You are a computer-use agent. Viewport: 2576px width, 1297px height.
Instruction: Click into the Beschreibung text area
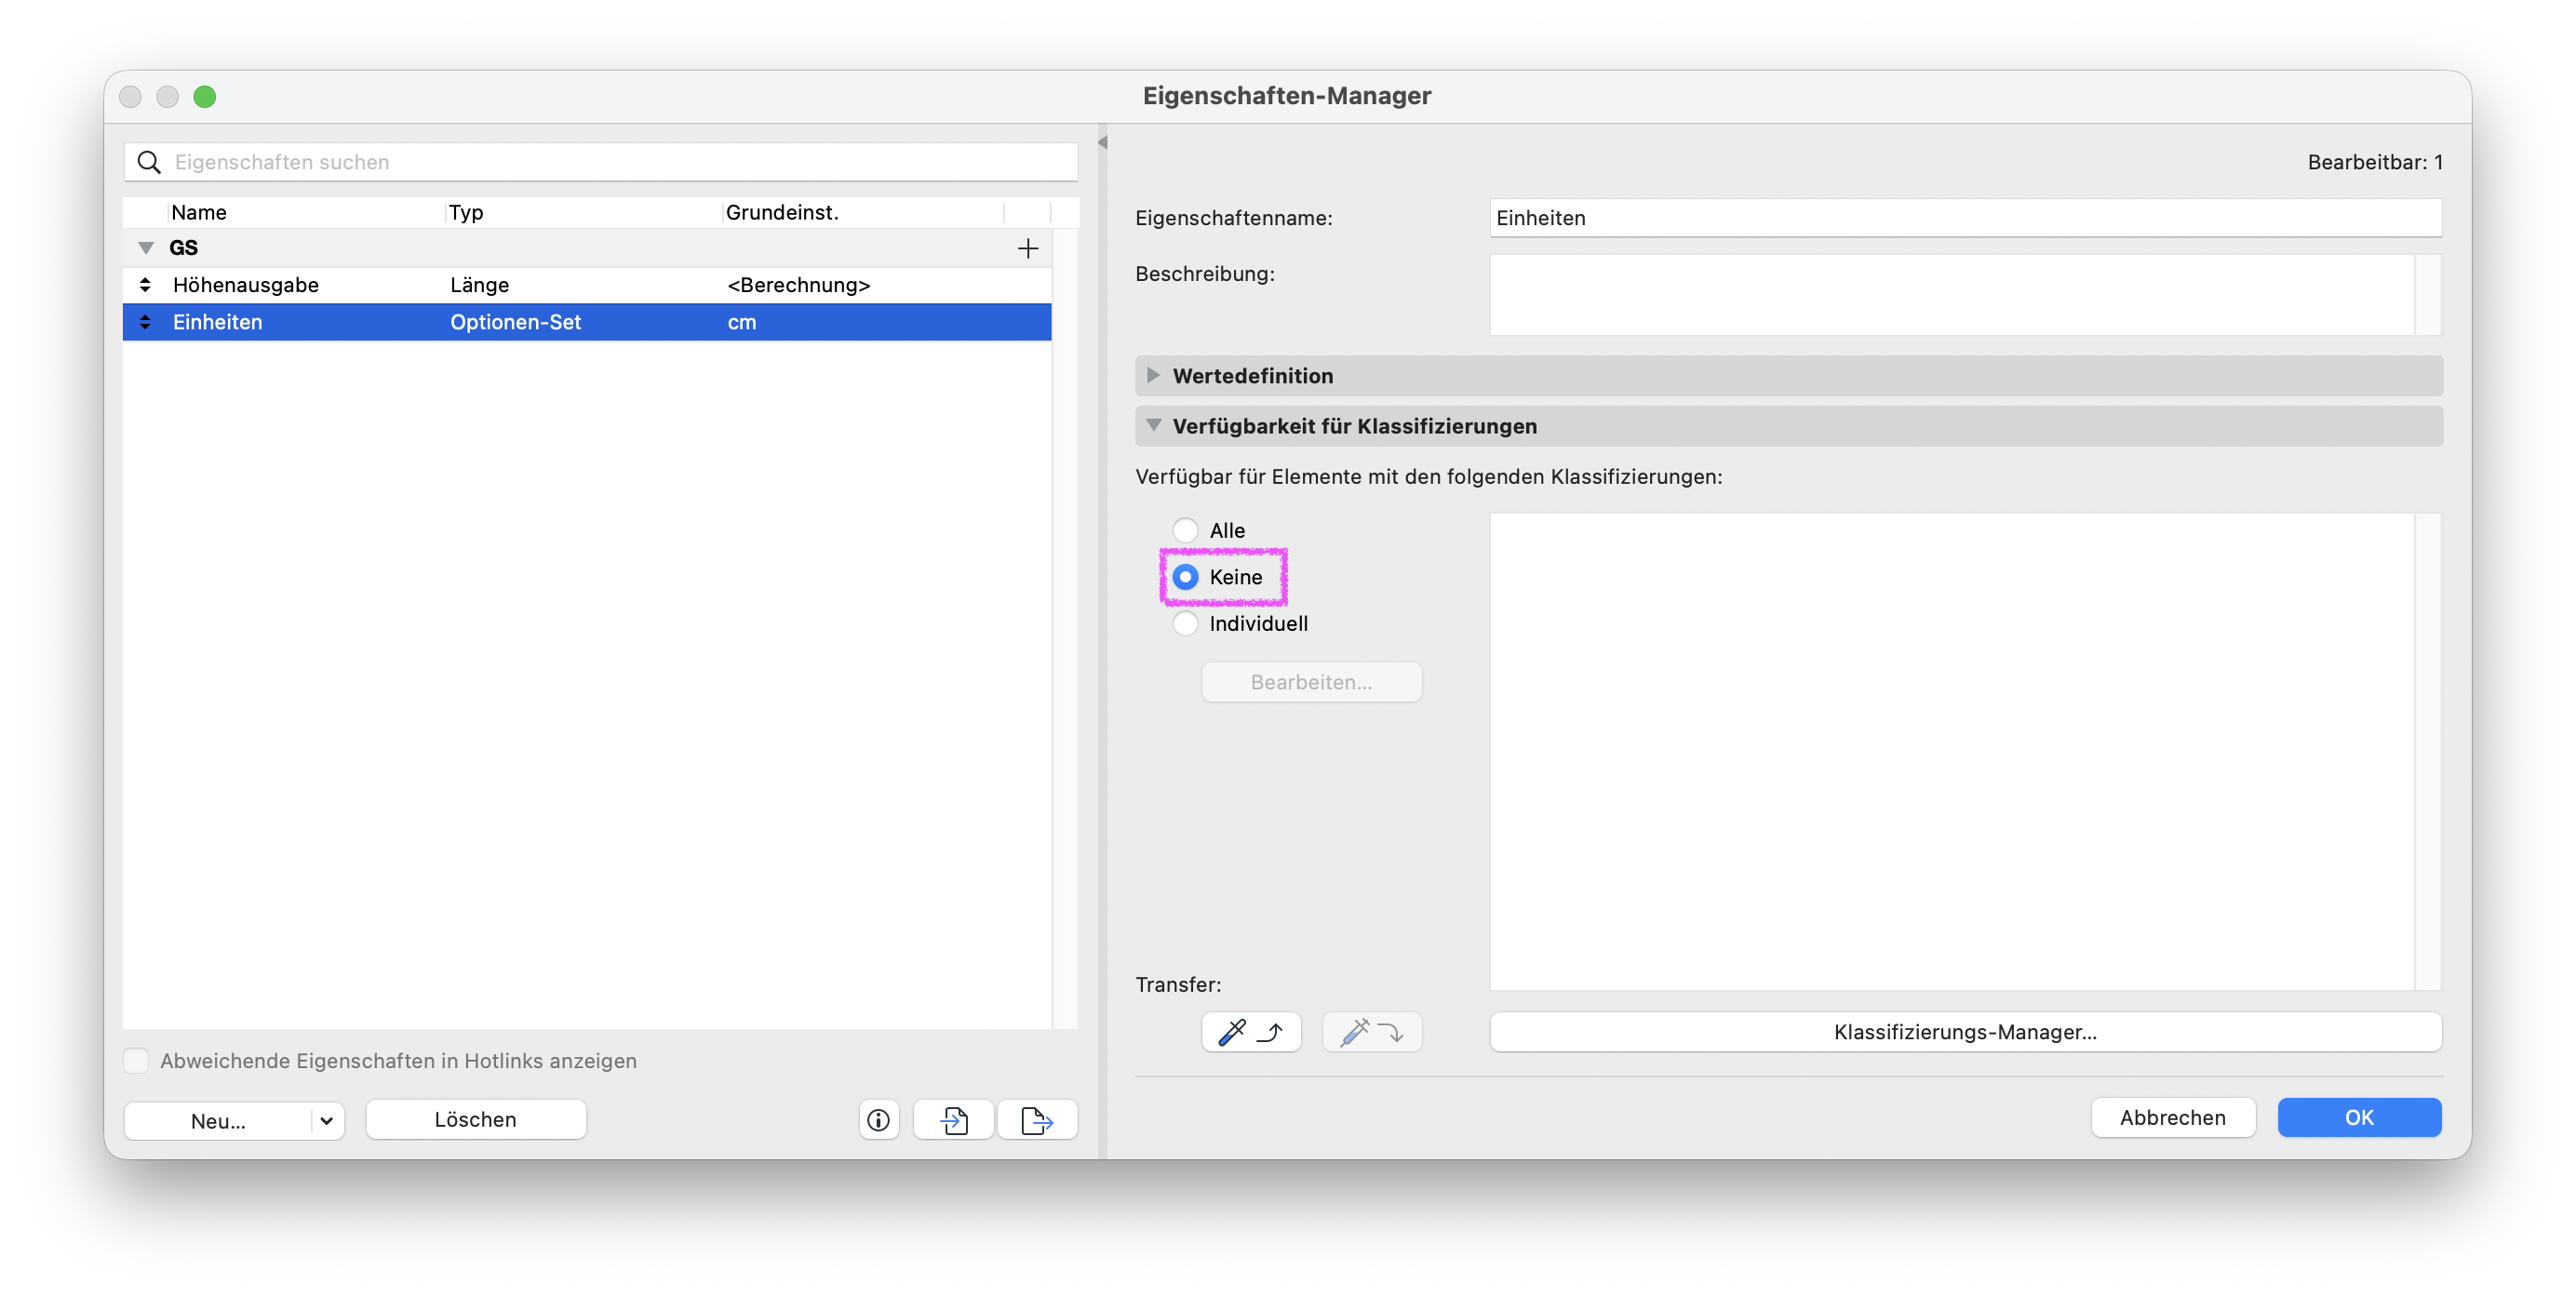pos(1951,295)
